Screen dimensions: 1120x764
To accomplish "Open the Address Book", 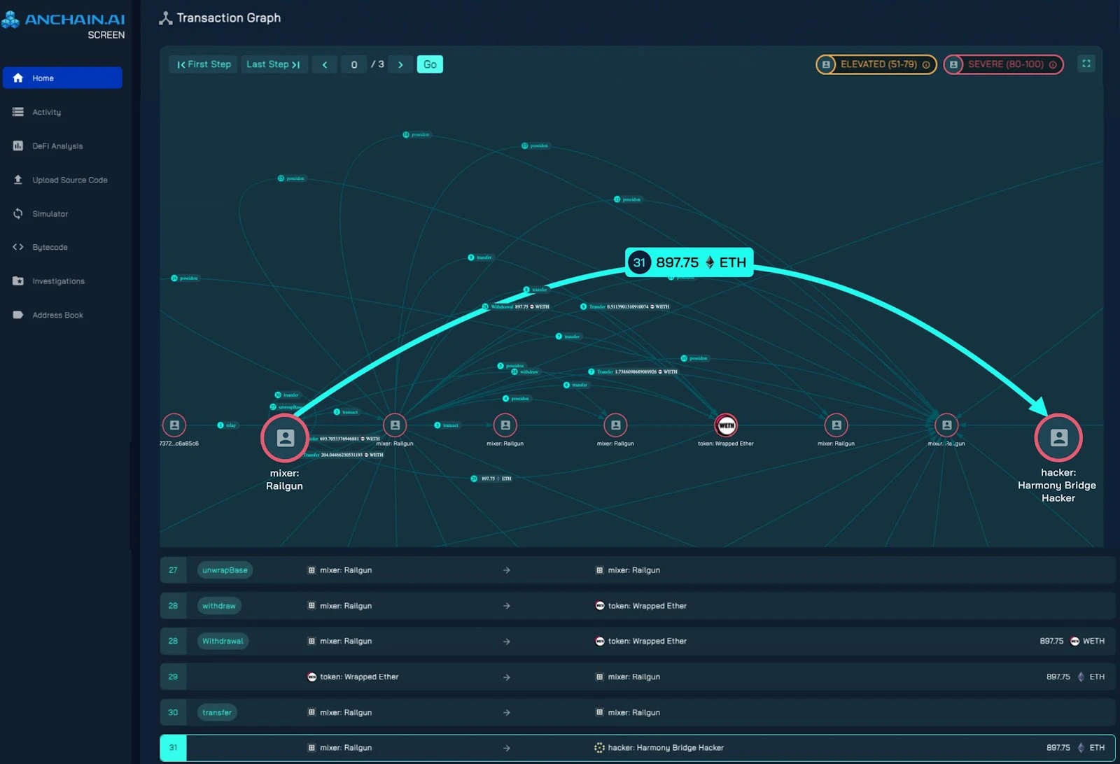I will (x=58, y=314).
